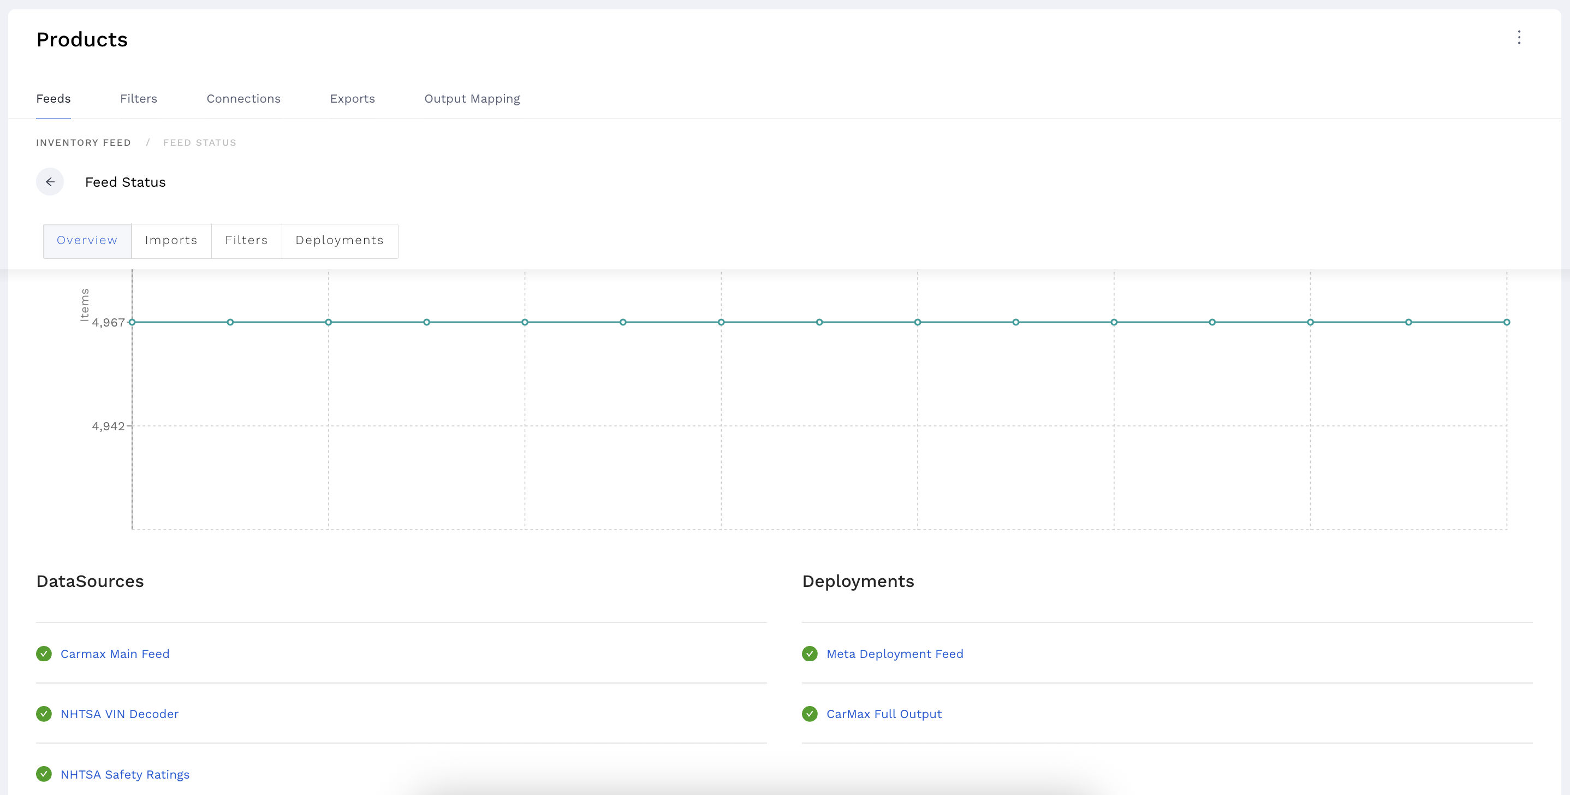Click the green status icon beside Carmax Main Feed
Viewport: 1570px width, 795px height.
(x=43, y=654)
